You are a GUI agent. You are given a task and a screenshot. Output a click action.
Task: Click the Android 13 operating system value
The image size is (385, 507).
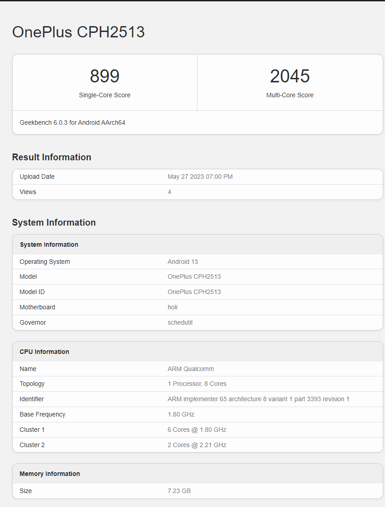point(183,262)
